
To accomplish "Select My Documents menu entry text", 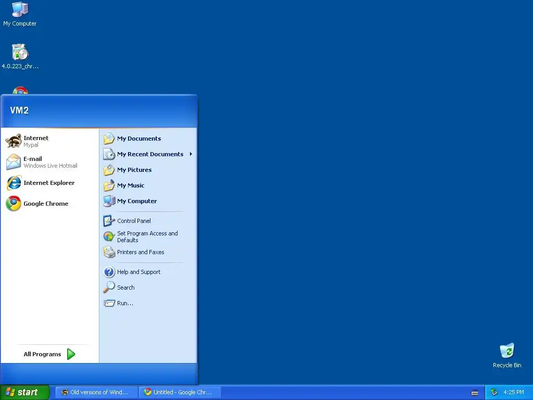I will pos(139,139).
